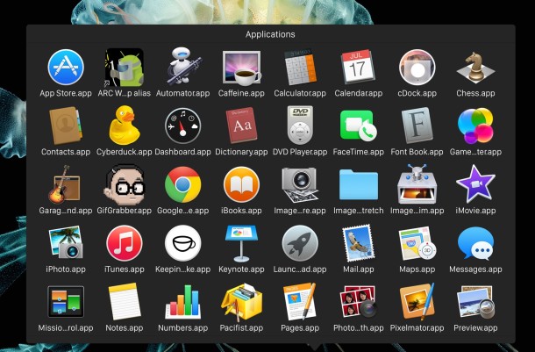Open Pacifist yellow box icon

coord(241,301)
